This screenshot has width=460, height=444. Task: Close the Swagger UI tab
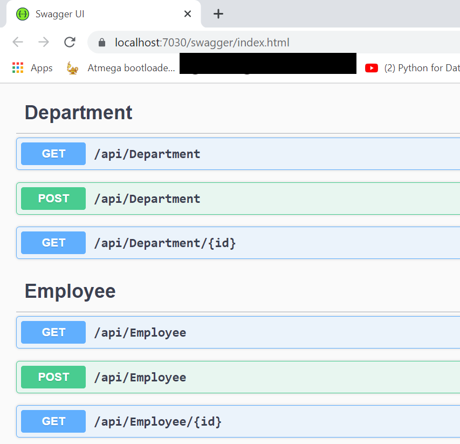click(x=188, y=14)
